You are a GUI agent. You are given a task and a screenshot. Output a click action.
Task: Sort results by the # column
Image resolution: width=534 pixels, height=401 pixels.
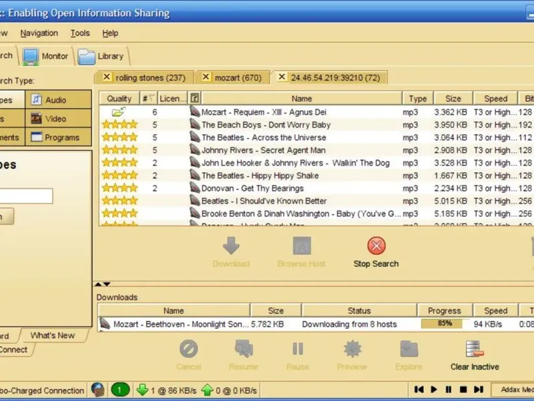coord(148,98)
